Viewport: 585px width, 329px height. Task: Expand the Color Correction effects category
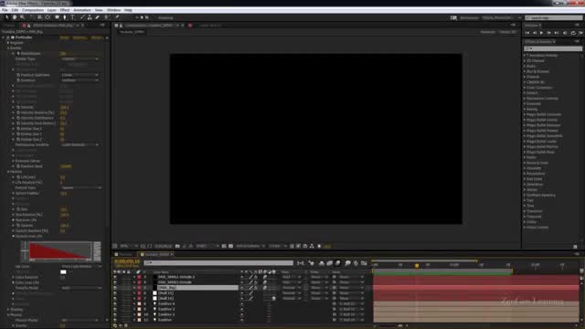coord(539,88)
